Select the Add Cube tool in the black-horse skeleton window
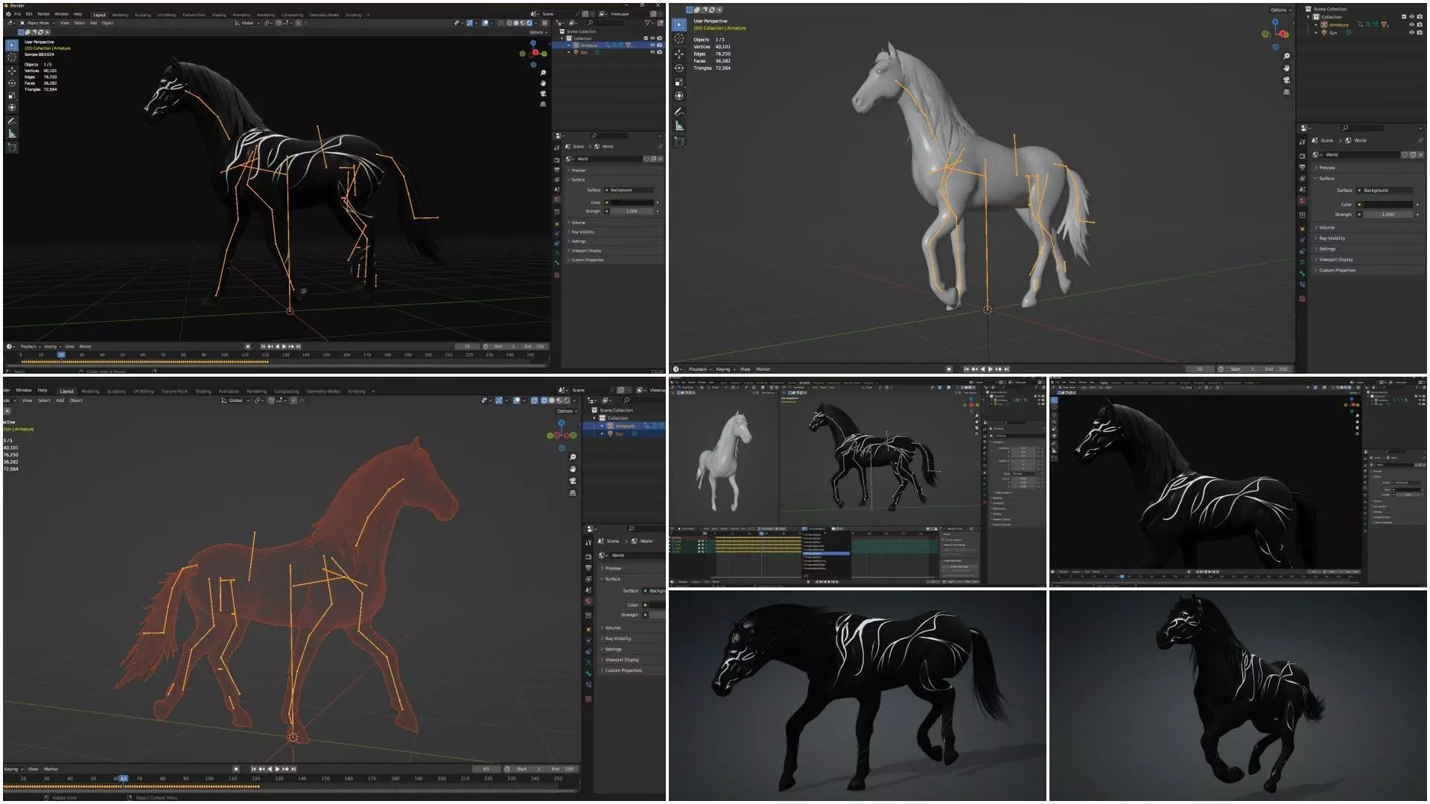The height and width of the screenshot is (804, 1430). click(x=12, y=147)
